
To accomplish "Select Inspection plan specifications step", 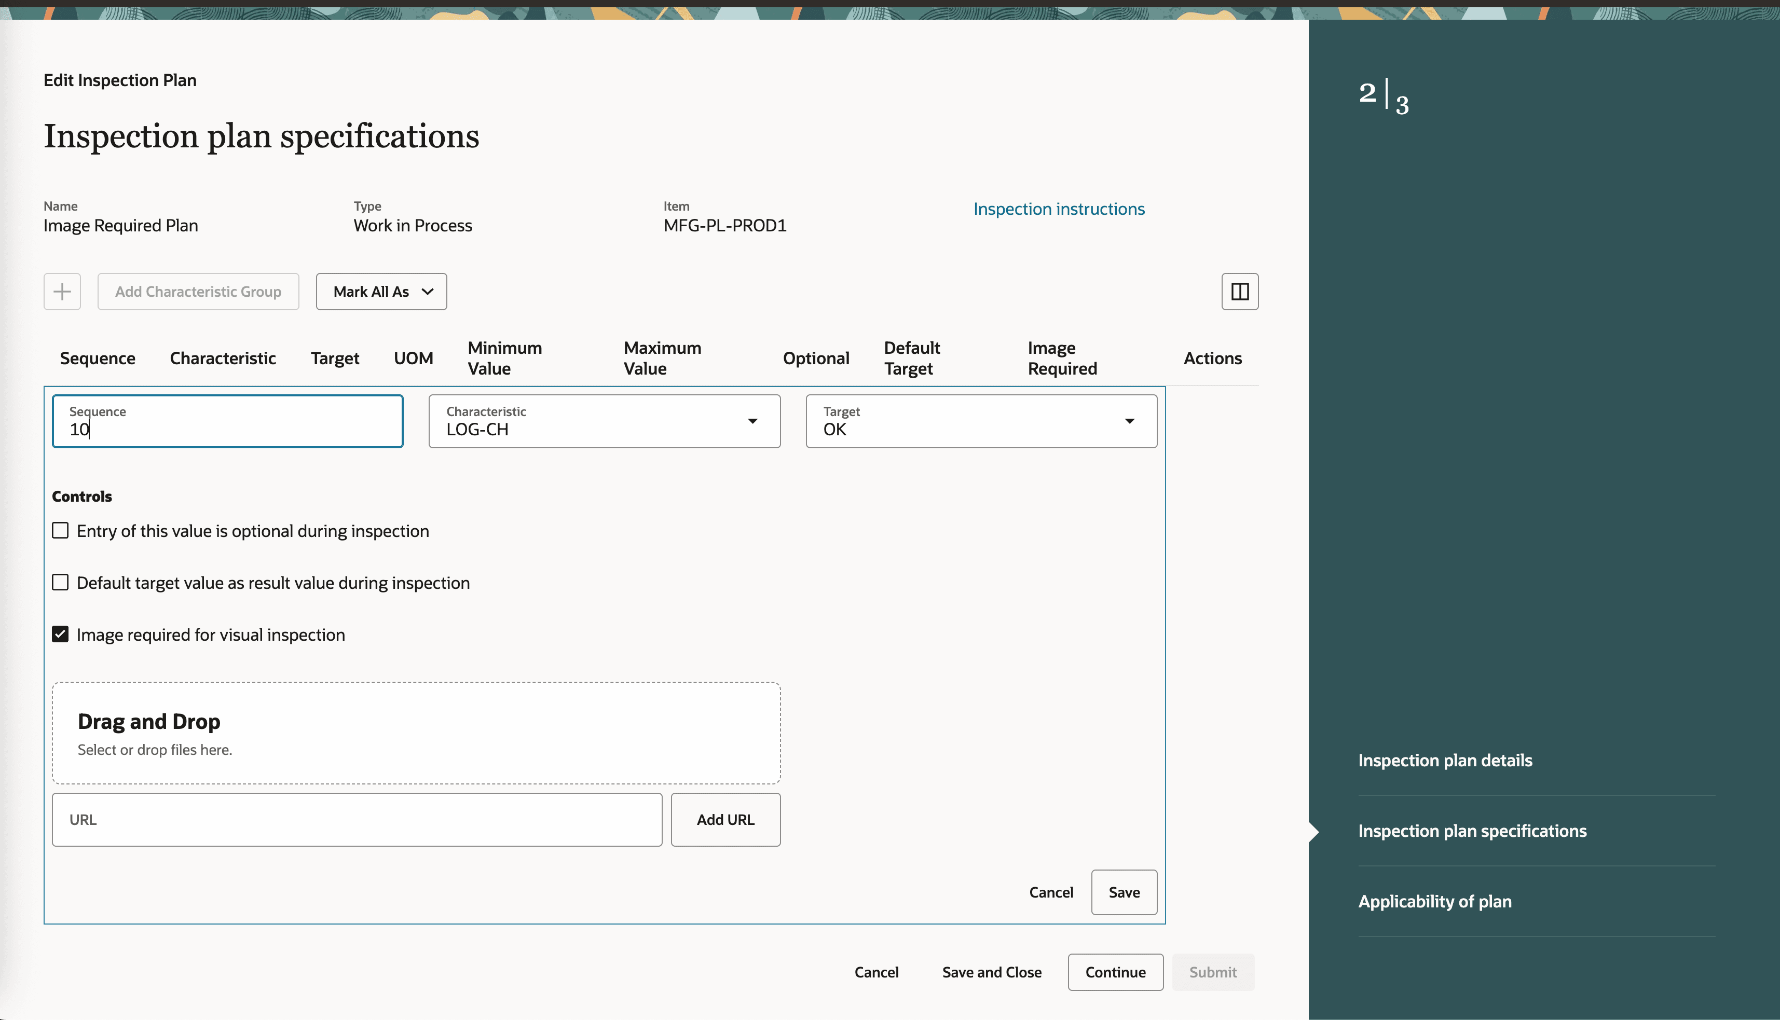I will pyautogui.click(x=1472, y=831).
